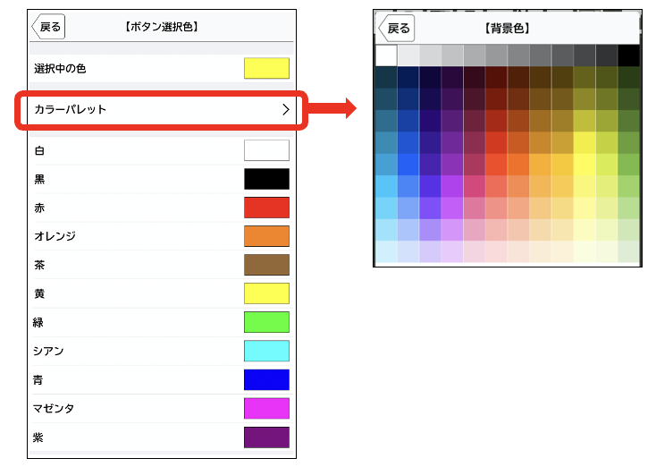Pick the 紫 purple color swatch

pos(266,437)
